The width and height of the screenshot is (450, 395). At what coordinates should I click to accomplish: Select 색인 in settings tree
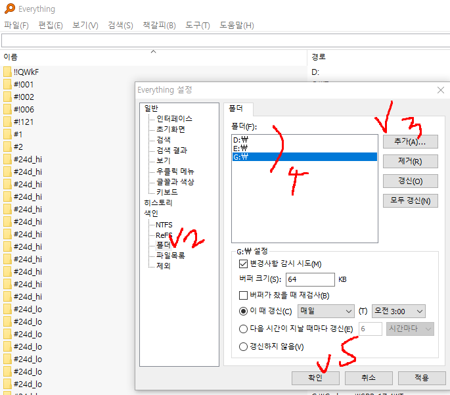tap(151, 214)
